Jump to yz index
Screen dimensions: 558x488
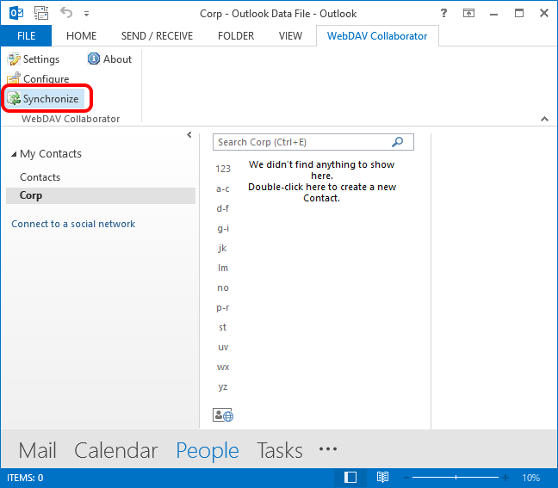223,387
